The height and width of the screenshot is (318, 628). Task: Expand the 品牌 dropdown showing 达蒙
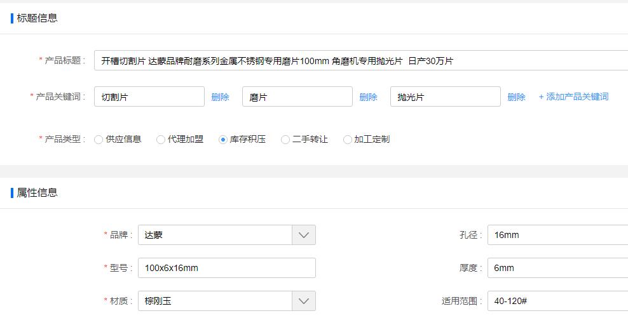tap(304, 235)
